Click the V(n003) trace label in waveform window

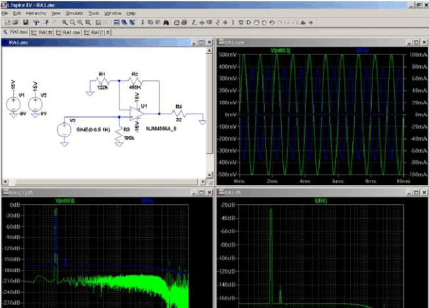pos(281,50)
